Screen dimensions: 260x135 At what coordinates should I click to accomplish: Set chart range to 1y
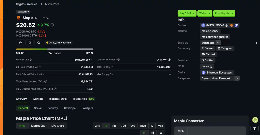point(152,126)
